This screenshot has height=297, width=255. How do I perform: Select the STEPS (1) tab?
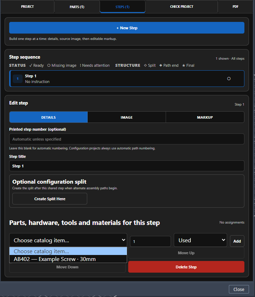coord(123,7)
